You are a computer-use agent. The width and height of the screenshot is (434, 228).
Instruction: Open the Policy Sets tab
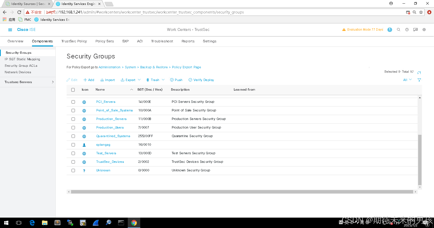click(105, 41)
